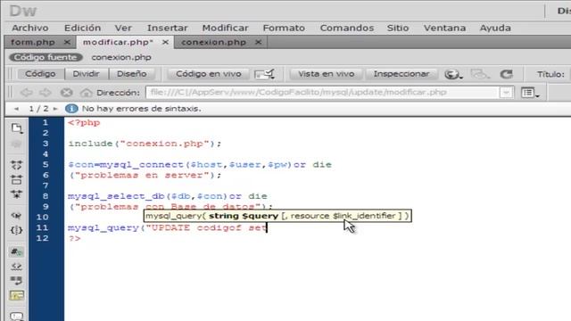
Task: Close the form.php tab
Action: [x=67, y=42]
